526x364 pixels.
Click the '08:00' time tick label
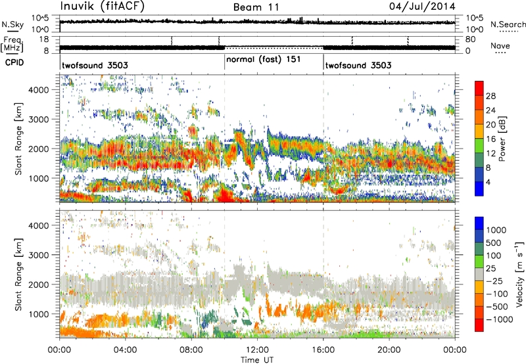click(x=191, y=350)
